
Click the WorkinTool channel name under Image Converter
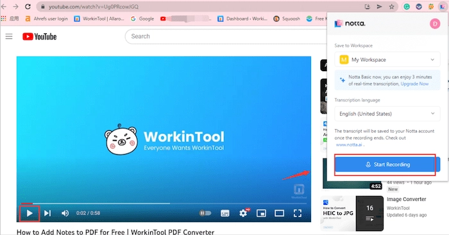(x=398, y=208)
